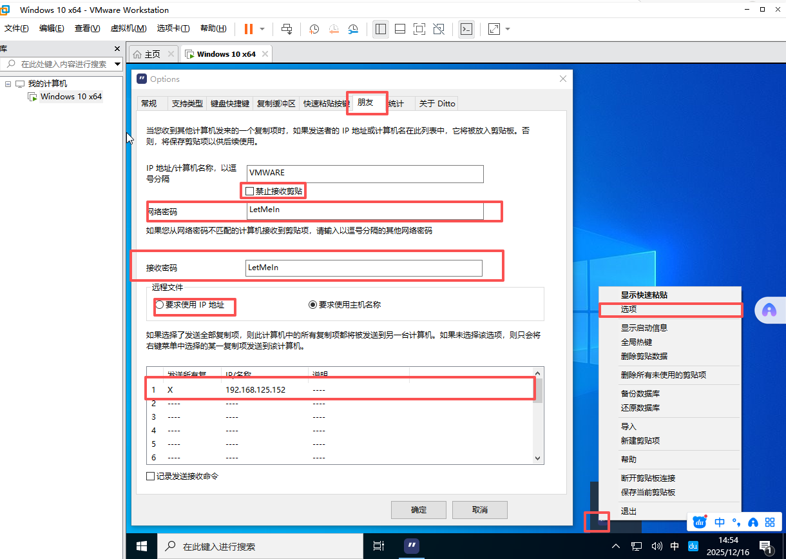This screenshot has width=786, height=559.
Task: Check the 记录发送接收命令 checkbox
Action: (151, 476)
